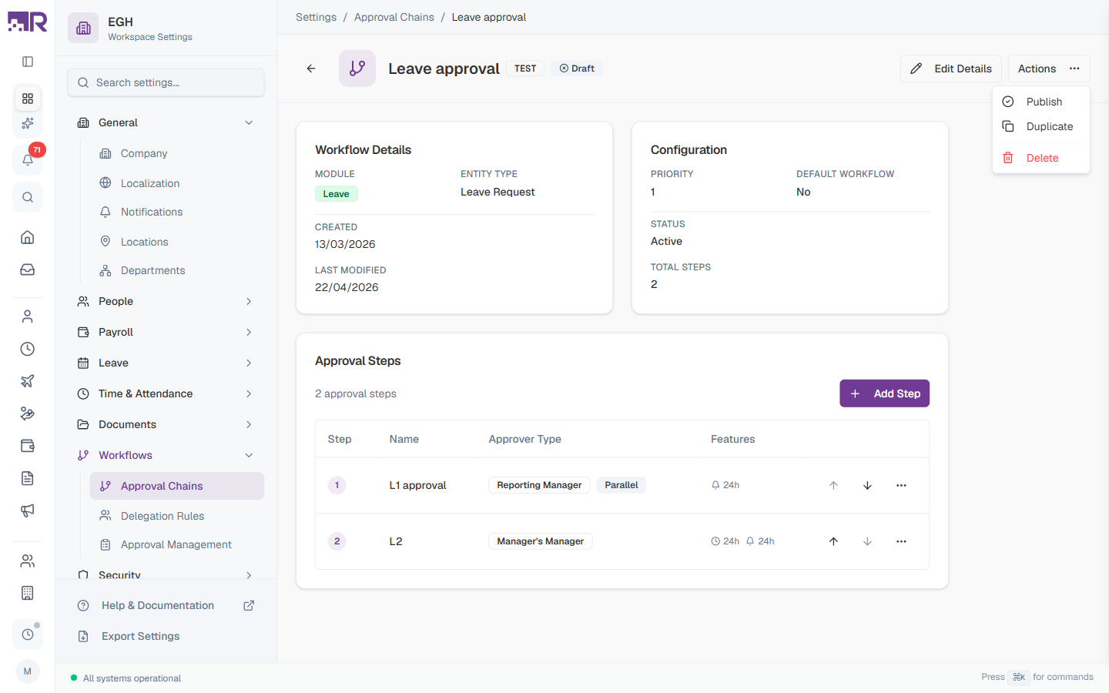Open Company settings

pos(177,153)
